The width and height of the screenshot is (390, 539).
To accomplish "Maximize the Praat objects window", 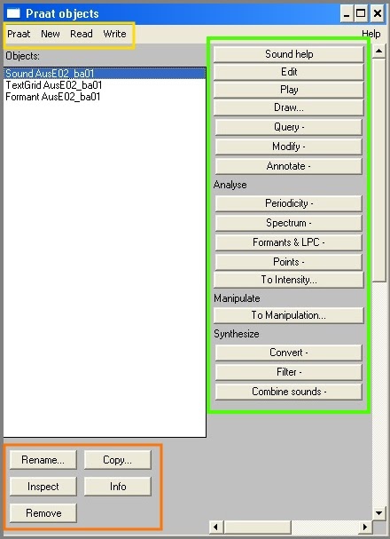I will tap(361, 13).
